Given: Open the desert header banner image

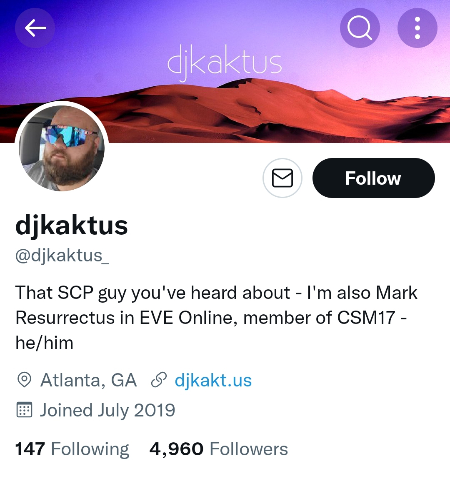Looking at the screenshot, I should [x=225, y=71].
